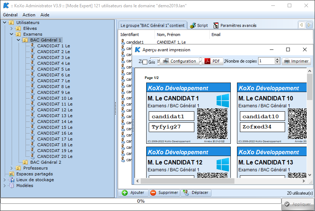
Task: Switch to the Paramètres avancés tab
Action: point(235,25)
